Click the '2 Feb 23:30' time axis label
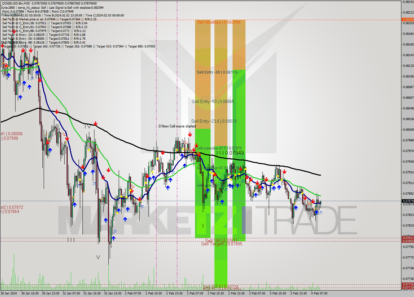 pyautogui.click(x=236, y=293)
